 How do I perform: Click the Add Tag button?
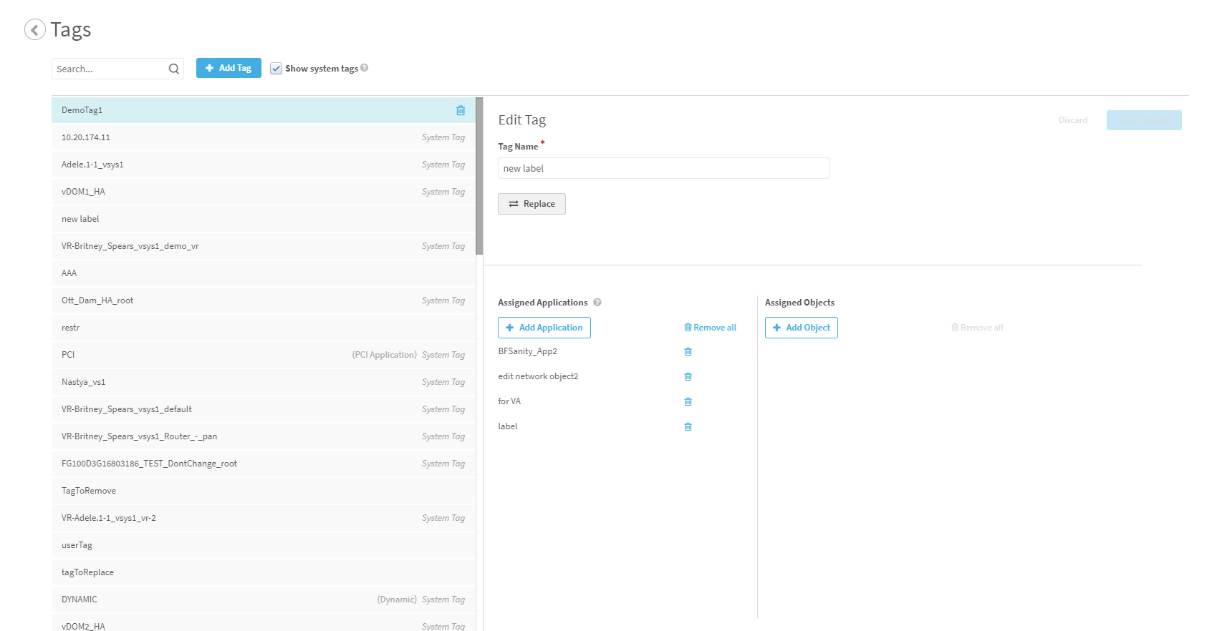[229, 68]
